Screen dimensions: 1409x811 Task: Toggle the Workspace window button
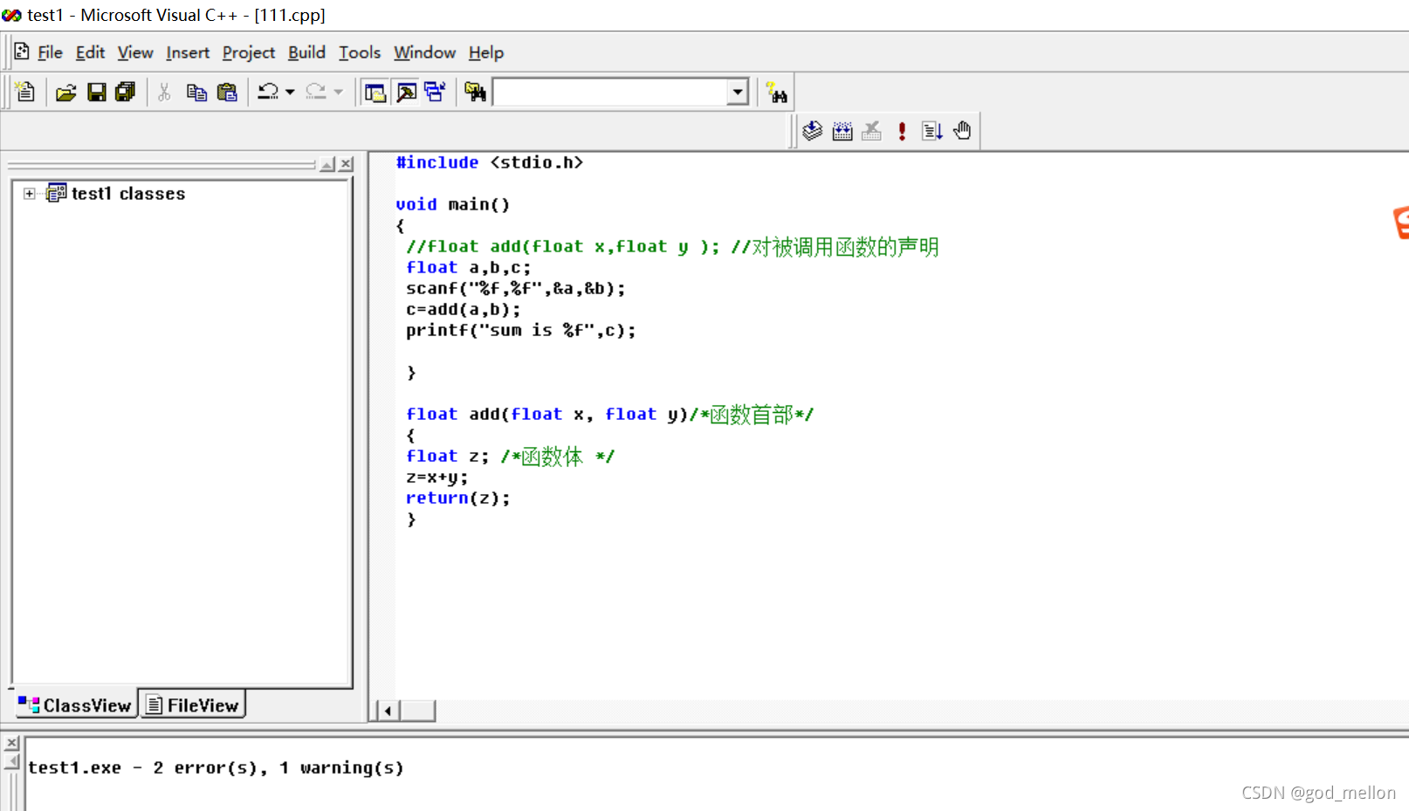pyautogui.click(x=375, y=92)
